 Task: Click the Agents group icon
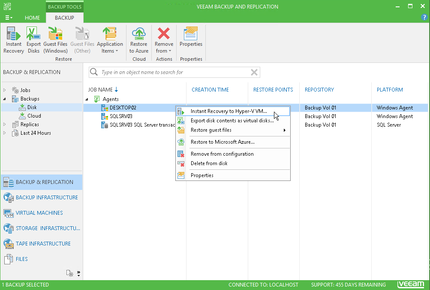97,99
